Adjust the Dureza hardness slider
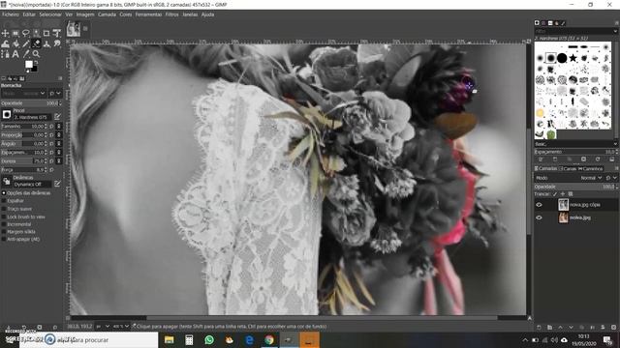Viewport: 620px width, 348px height. pos(24,161)
